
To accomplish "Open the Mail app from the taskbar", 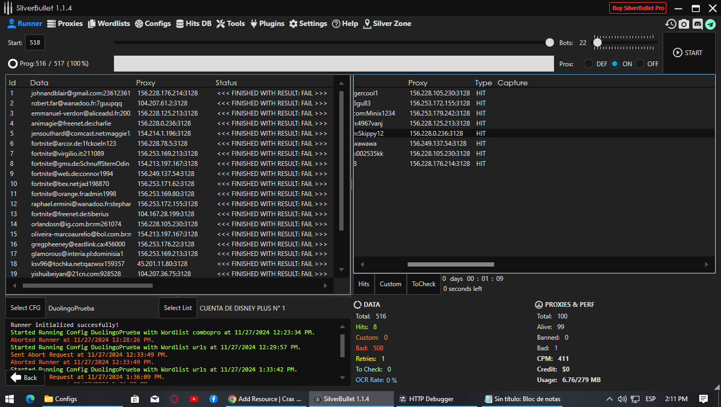I will (154, 399).
